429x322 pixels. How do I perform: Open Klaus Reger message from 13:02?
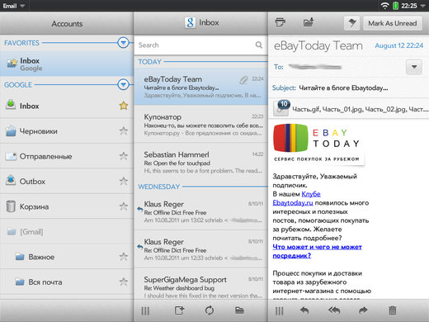pyautogui.click(x=201, y=211)
